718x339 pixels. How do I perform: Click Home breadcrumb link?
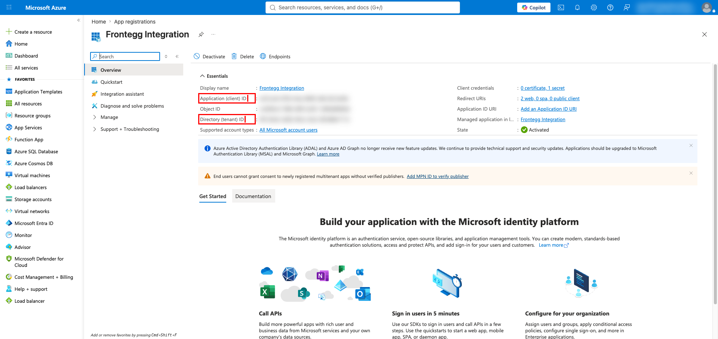point(99,22)
